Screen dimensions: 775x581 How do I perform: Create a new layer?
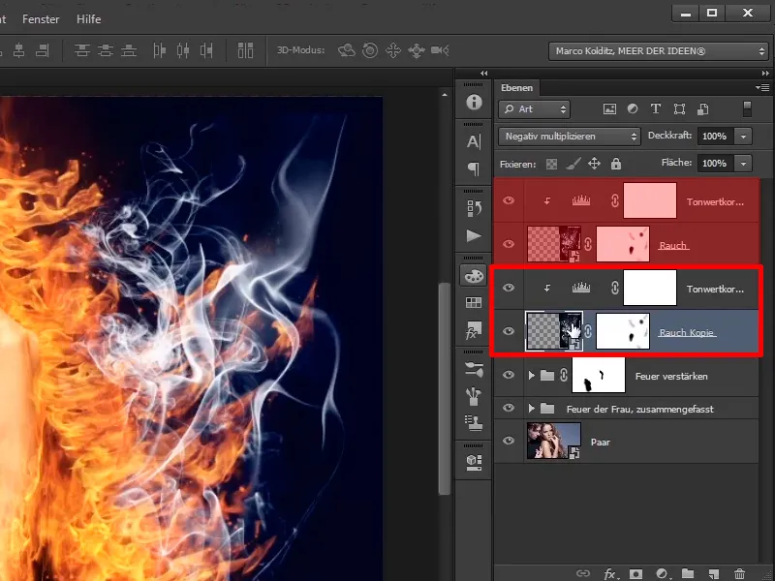[713, 573]
